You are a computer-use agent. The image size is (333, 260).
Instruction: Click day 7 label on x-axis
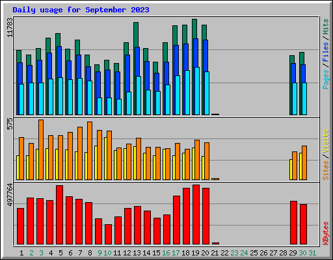[80, 253]
